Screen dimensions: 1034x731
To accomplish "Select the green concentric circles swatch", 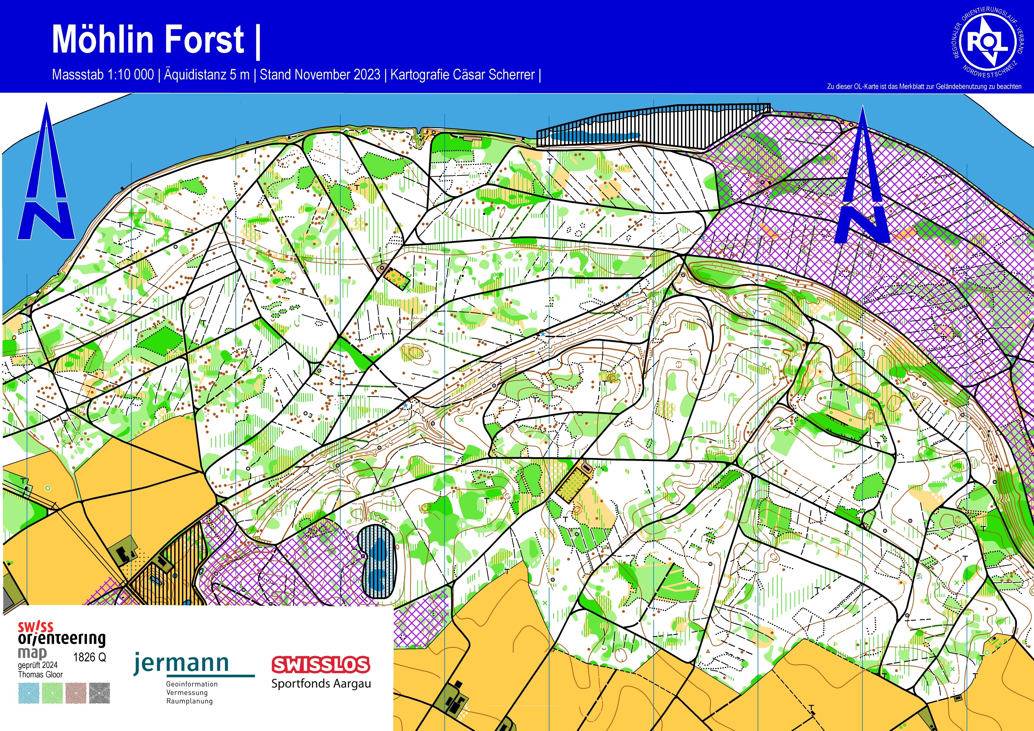I will [53, 693].
